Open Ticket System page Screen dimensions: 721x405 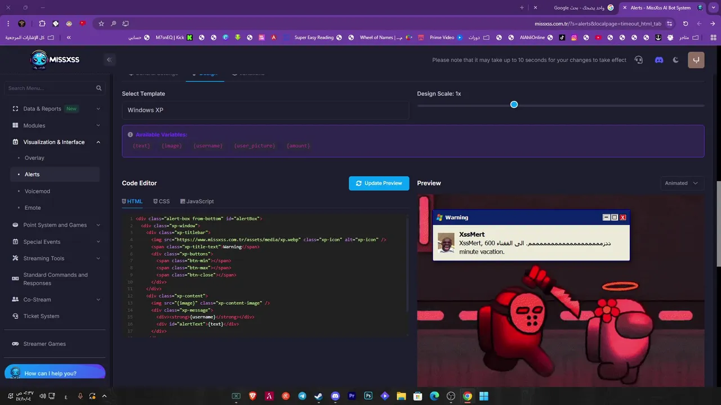tap(41, 316)
